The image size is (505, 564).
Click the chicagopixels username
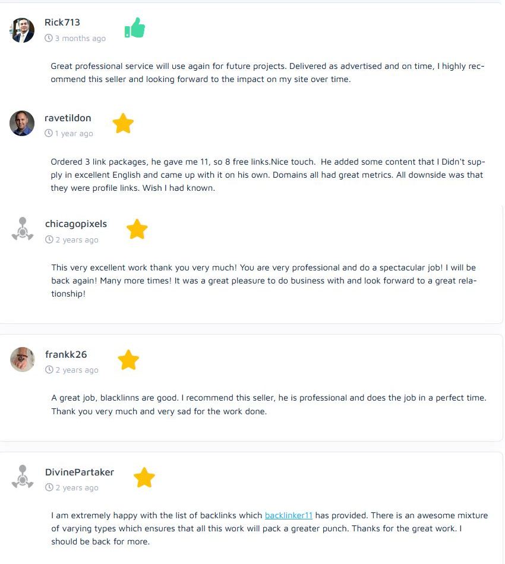[76, 224]
